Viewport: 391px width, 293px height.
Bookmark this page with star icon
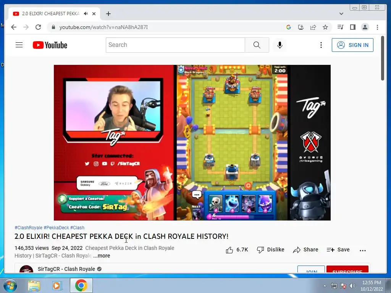tap(325, 27)
